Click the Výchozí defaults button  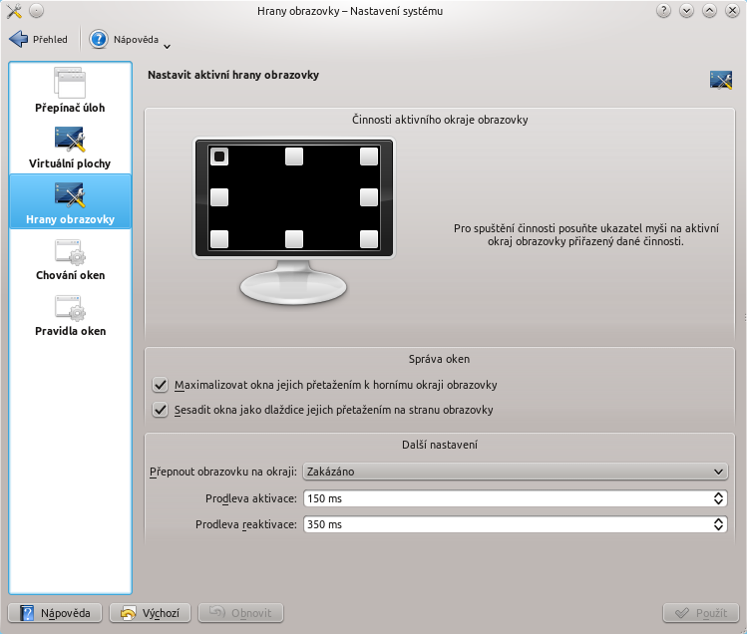tap(150, 613)
